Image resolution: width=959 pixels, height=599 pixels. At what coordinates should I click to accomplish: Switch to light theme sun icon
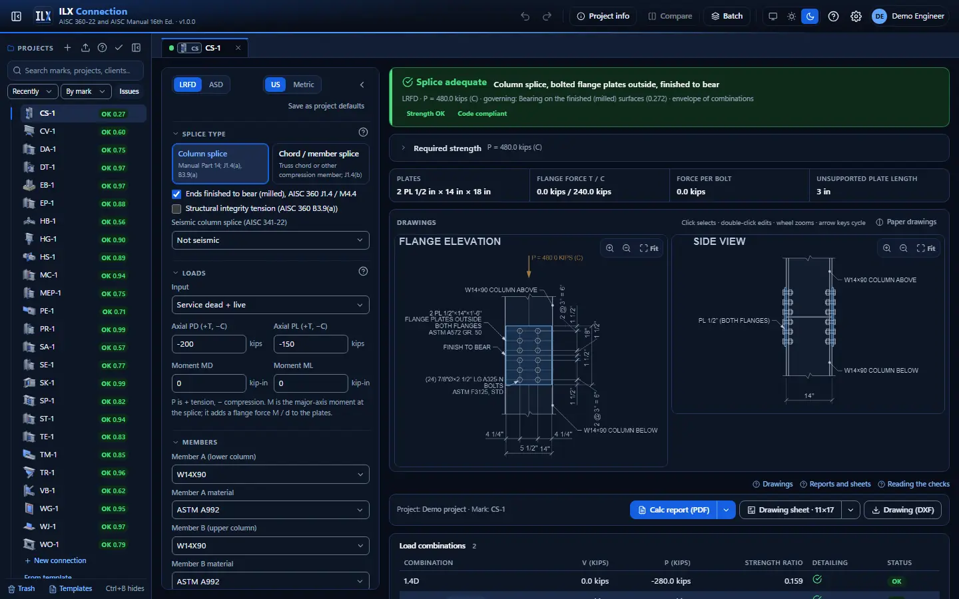tap(791, 16)
